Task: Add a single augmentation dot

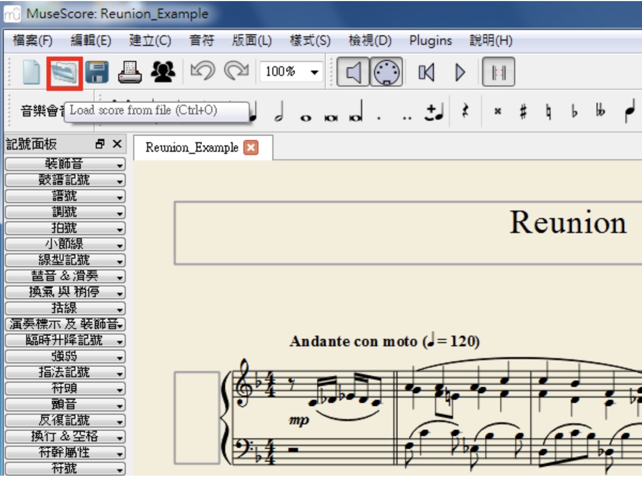Action: 379,118
